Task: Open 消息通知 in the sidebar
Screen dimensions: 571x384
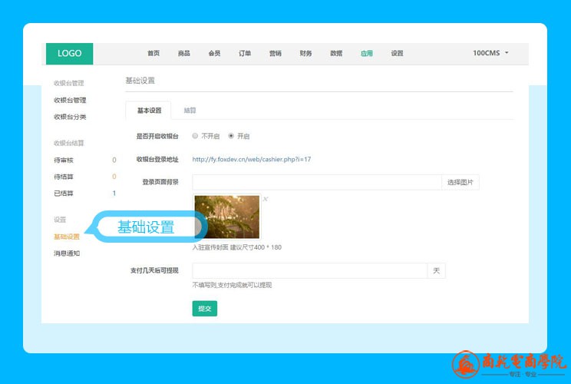Action: [67, 253]
